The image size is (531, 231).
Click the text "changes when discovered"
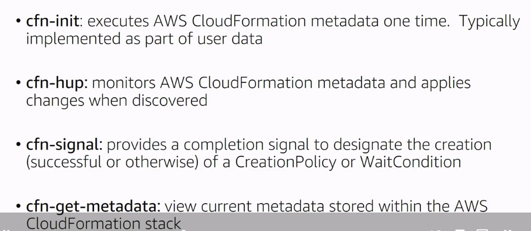[x=117, y=101]
